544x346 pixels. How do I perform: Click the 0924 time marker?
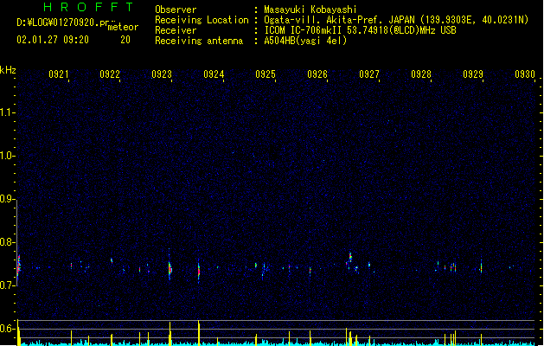click(x=214, y=74)
